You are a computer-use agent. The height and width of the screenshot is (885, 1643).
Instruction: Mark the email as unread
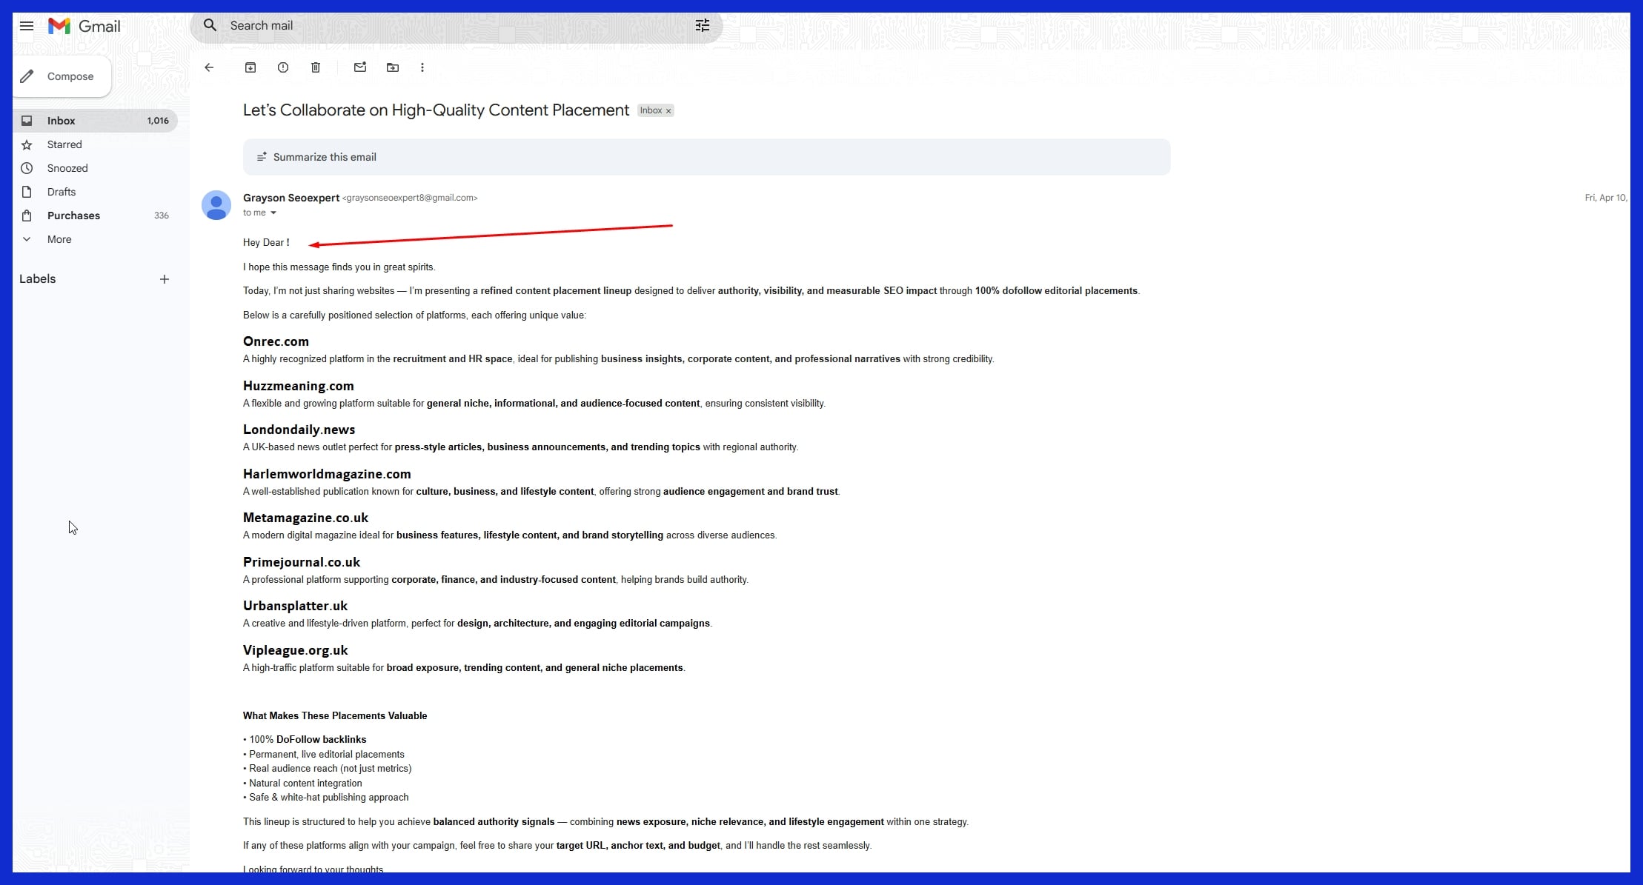(360, 67)
